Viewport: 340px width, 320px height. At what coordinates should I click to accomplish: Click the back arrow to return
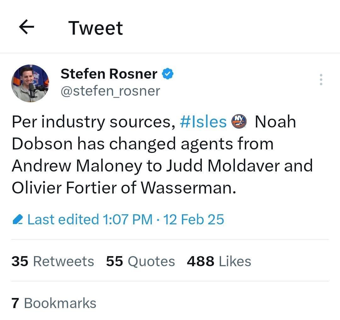(26, 27)
